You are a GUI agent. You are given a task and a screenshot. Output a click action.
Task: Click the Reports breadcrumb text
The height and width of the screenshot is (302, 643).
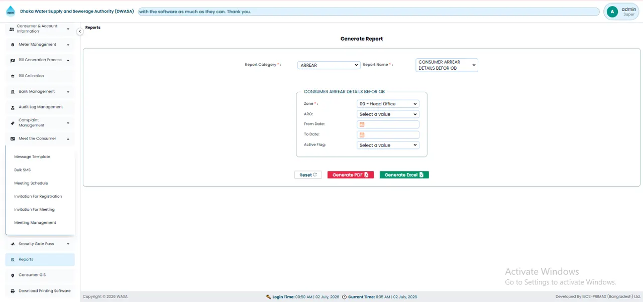click(93, 28)
